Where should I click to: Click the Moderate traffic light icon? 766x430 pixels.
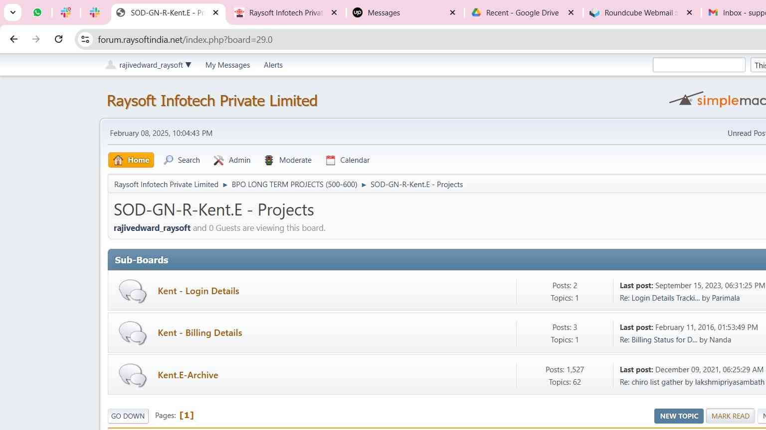(269, 160)
